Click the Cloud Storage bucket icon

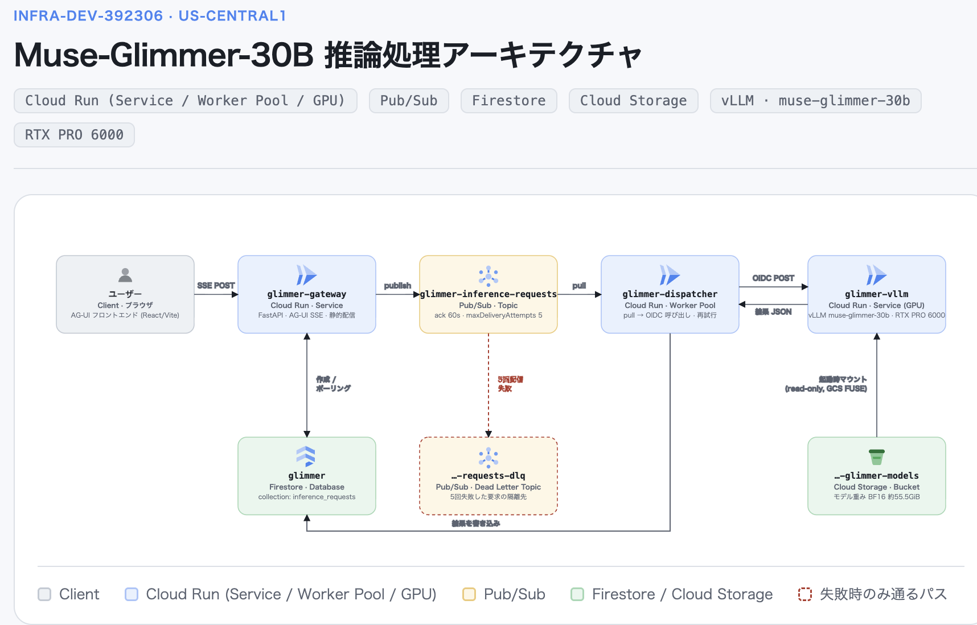[x=877, y=457]
